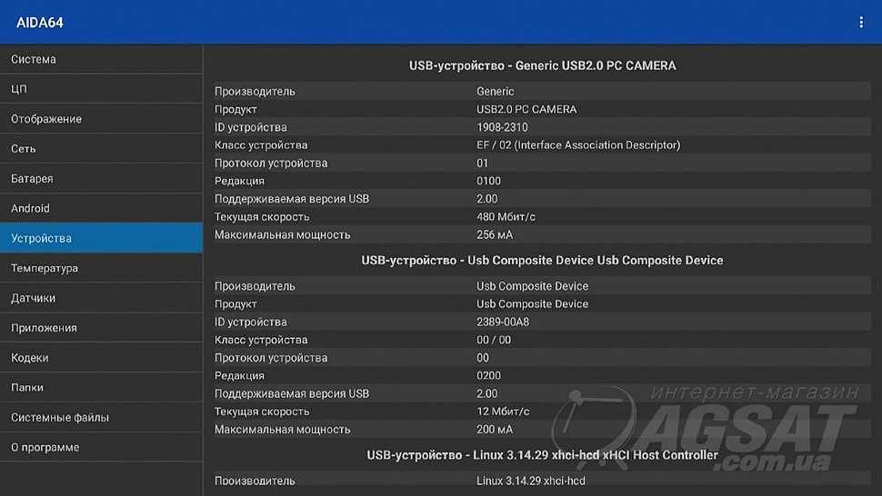
Task: Open the Android section
Action: pyautogui.click(x=101, y=208)
